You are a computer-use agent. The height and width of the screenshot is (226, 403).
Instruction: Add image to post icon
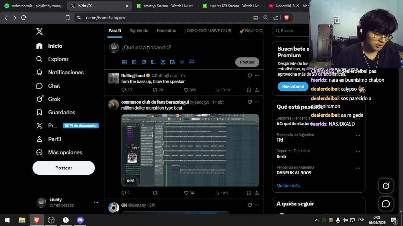click(x=124, y=62)
